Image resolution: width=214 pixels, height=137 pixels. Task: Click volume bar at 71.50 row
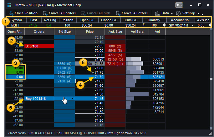[137, 94]
